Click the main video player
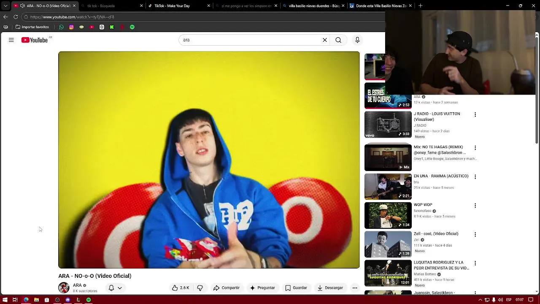The height and width of the screenshot is (304, 540). click(209, 160)
